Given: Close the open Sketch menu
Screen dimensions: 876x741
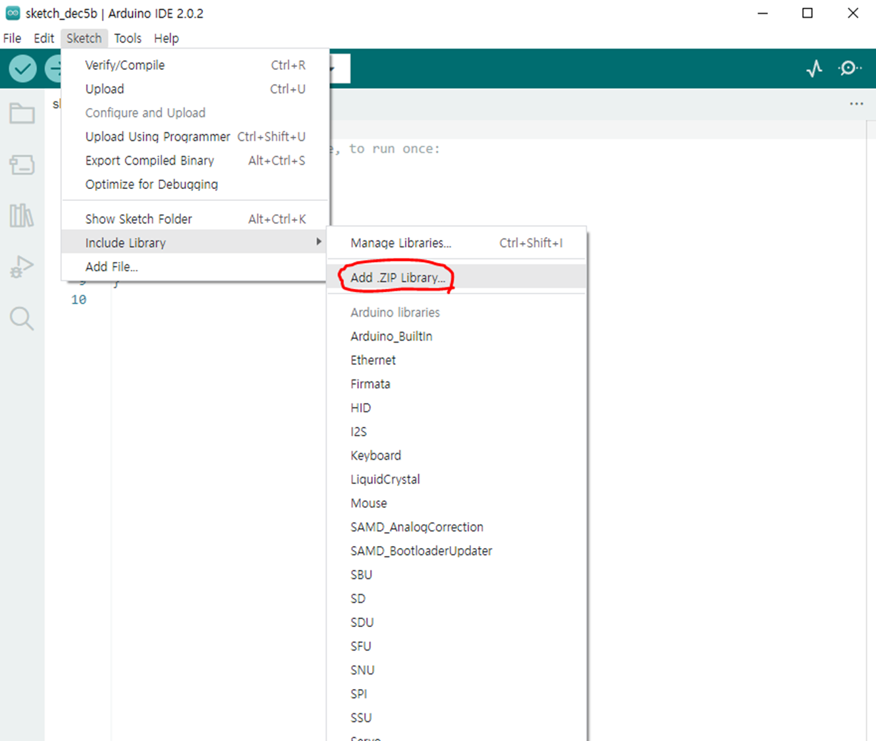Looking at the screenshot, I should 84,38.
